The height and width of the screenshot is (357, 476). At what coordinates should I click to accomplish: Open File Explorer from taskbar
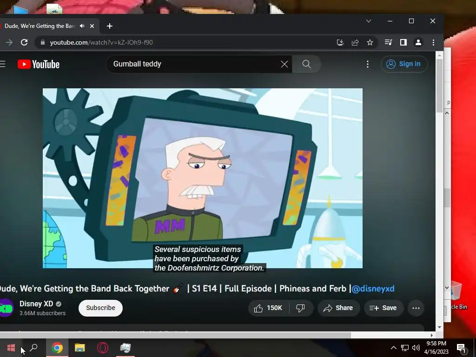click(80, 348)
